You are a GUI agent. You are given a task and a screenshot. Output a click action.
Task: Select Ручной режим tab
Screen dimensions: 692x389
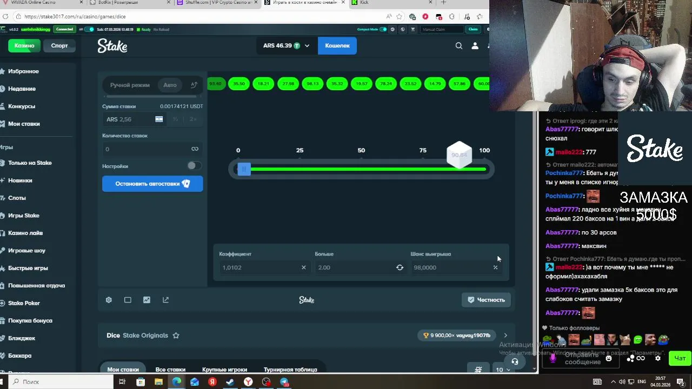[130, 85]
